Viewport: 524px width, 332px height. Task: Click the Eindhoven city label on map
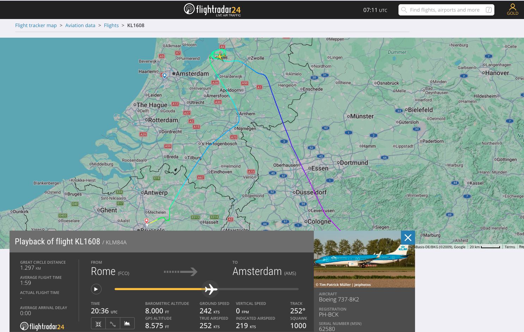click(221, 172)
